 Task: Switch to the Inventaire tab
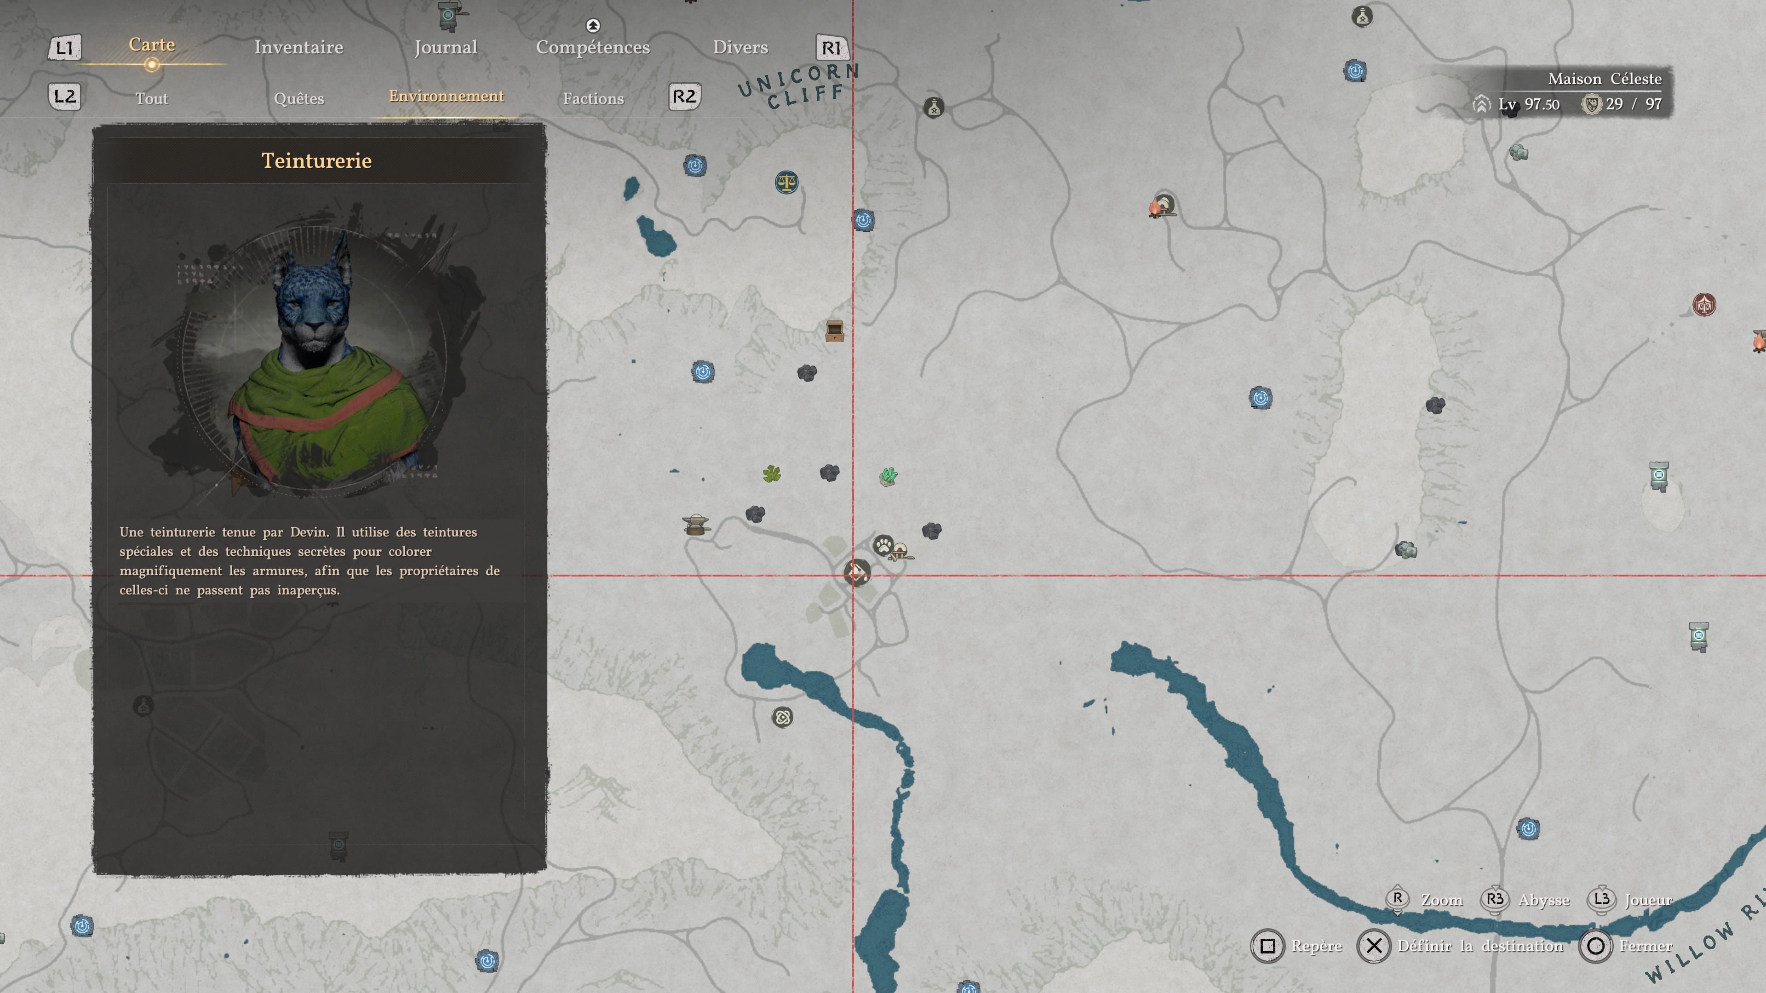tap(299, 47)
